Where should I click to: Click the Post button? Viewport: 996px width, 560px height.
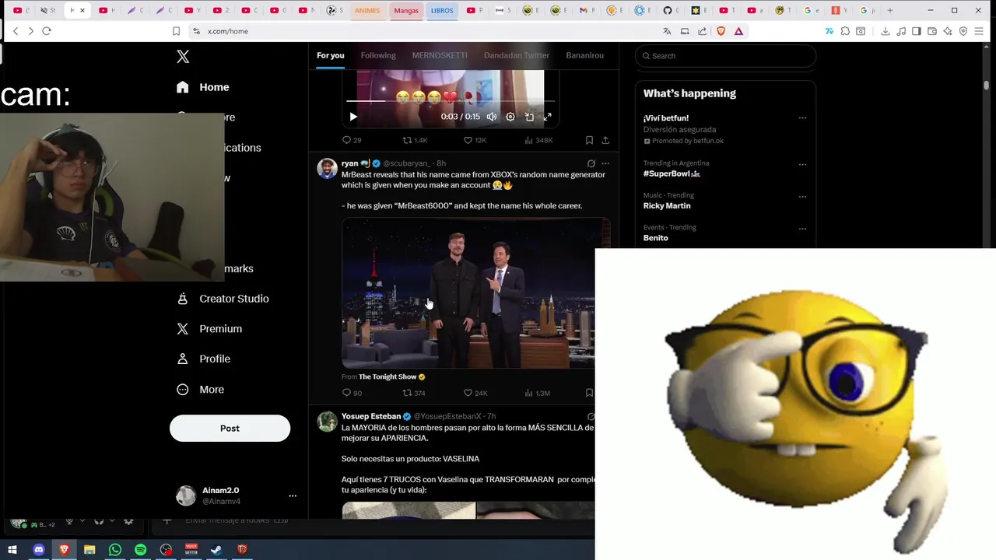[x=230, y=429]
